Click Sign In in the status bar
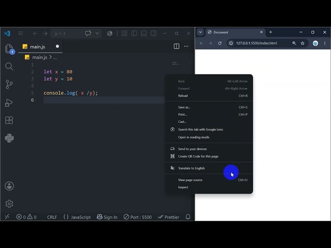 [107, 217]
